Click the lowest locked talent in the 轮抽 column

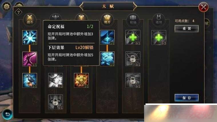133,80
